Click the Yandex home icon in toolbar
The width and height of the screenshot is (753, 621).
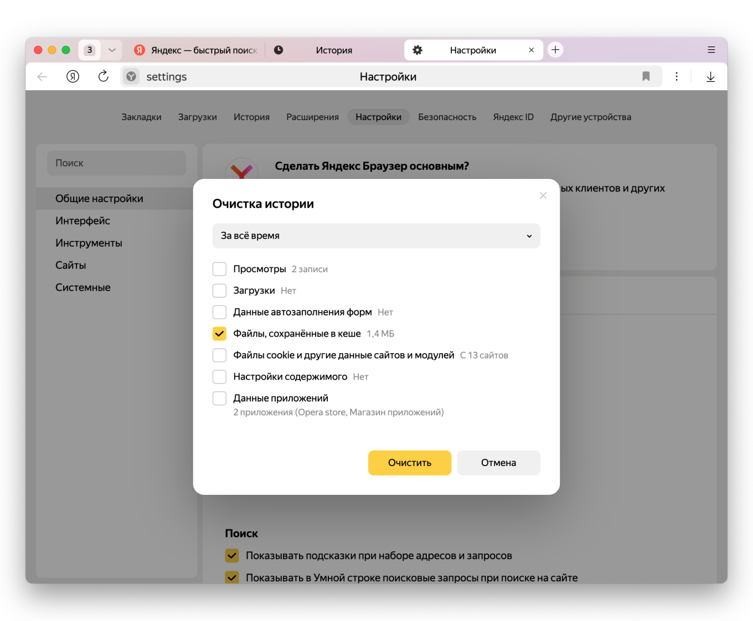pos(73,77)
